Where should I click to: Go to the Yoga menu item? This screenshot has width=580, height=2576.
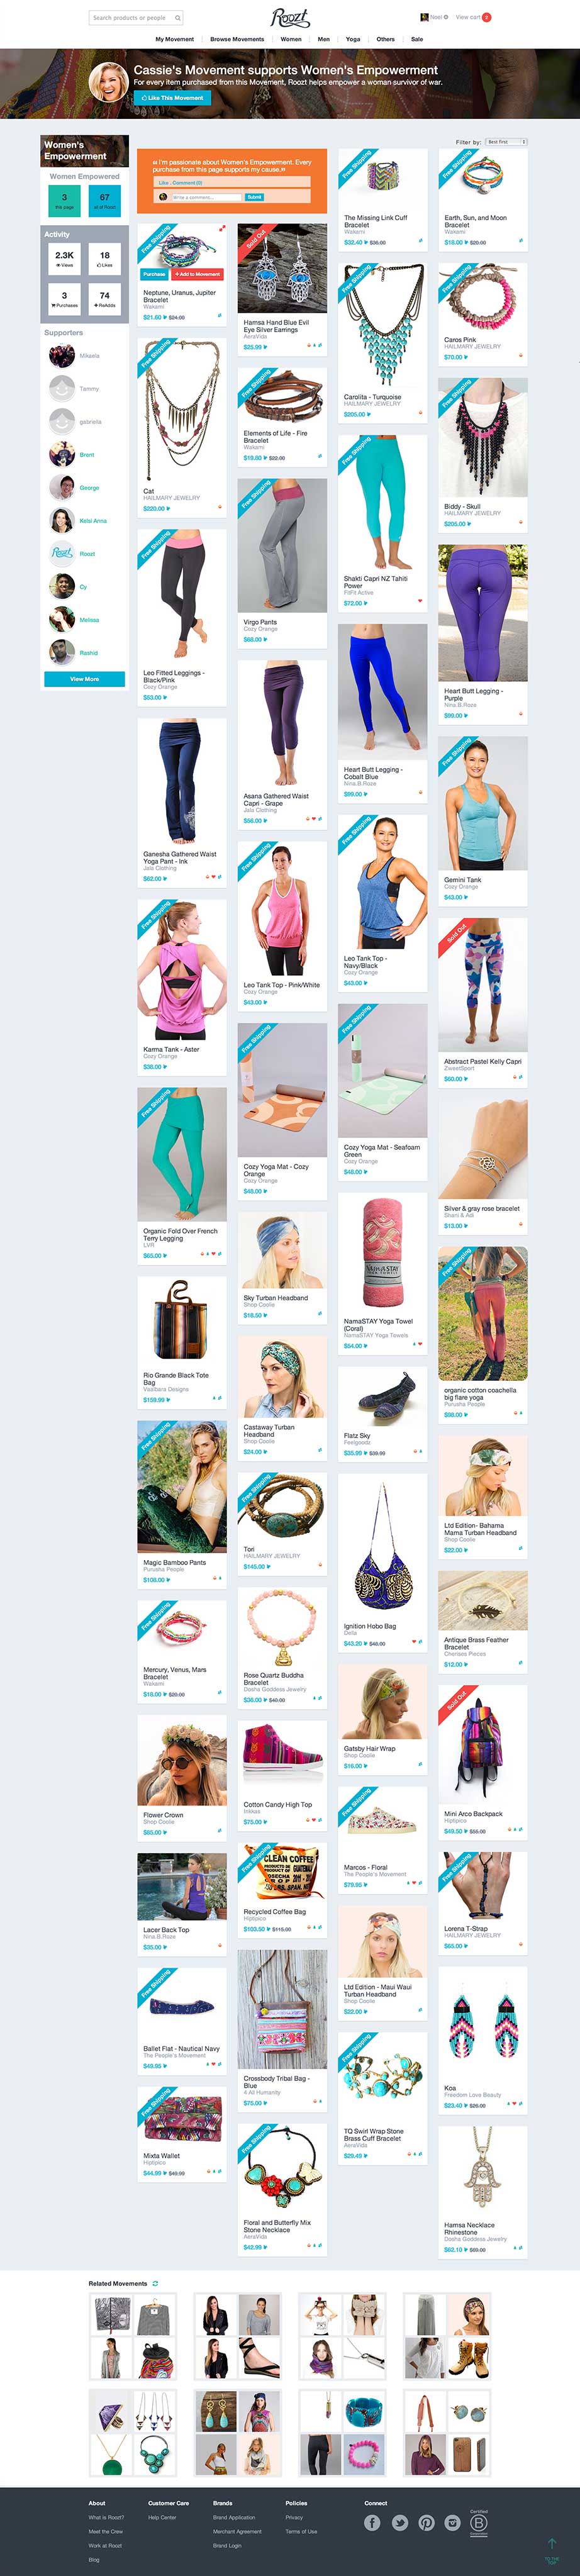(353, 39)
